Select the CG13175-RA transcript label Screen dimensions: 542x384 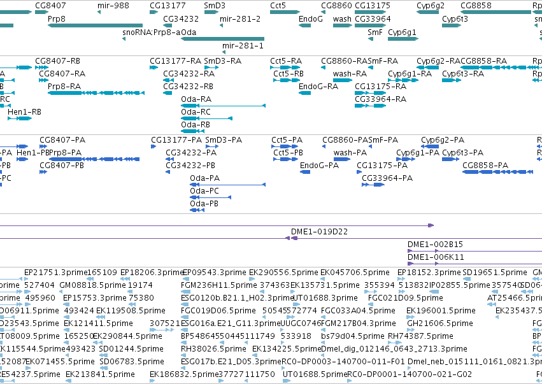coord(381,86)
